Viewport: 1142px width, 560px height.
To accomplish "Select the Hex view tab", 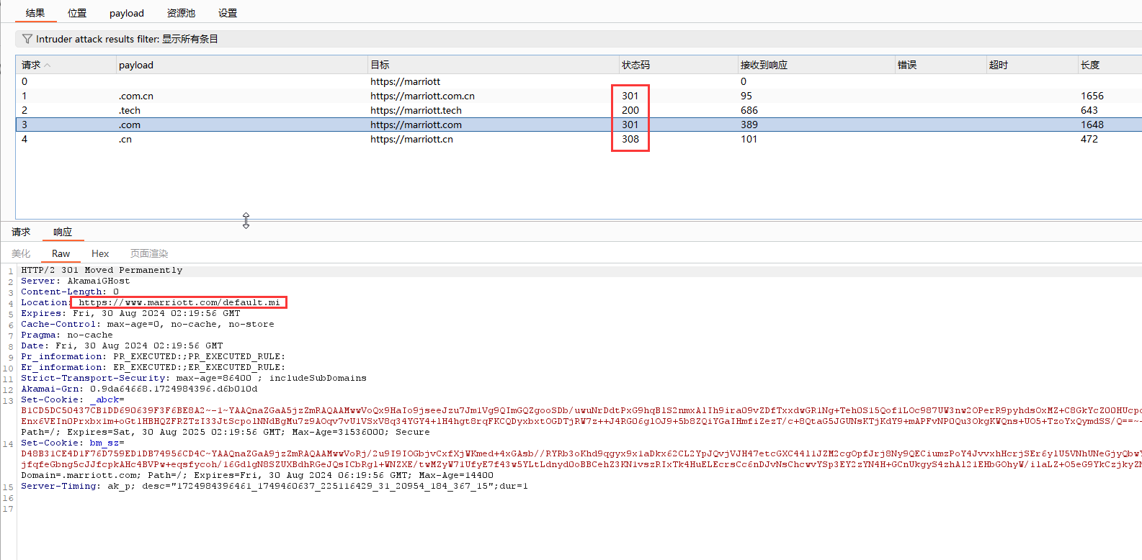I will point(100,253).
